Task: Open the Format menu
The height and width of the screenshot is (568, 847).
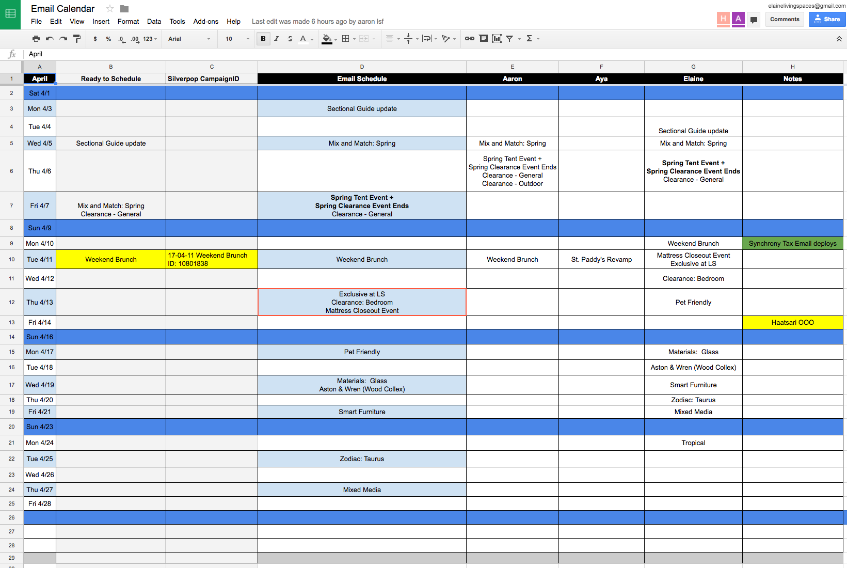Action: [x=128, y=22]
